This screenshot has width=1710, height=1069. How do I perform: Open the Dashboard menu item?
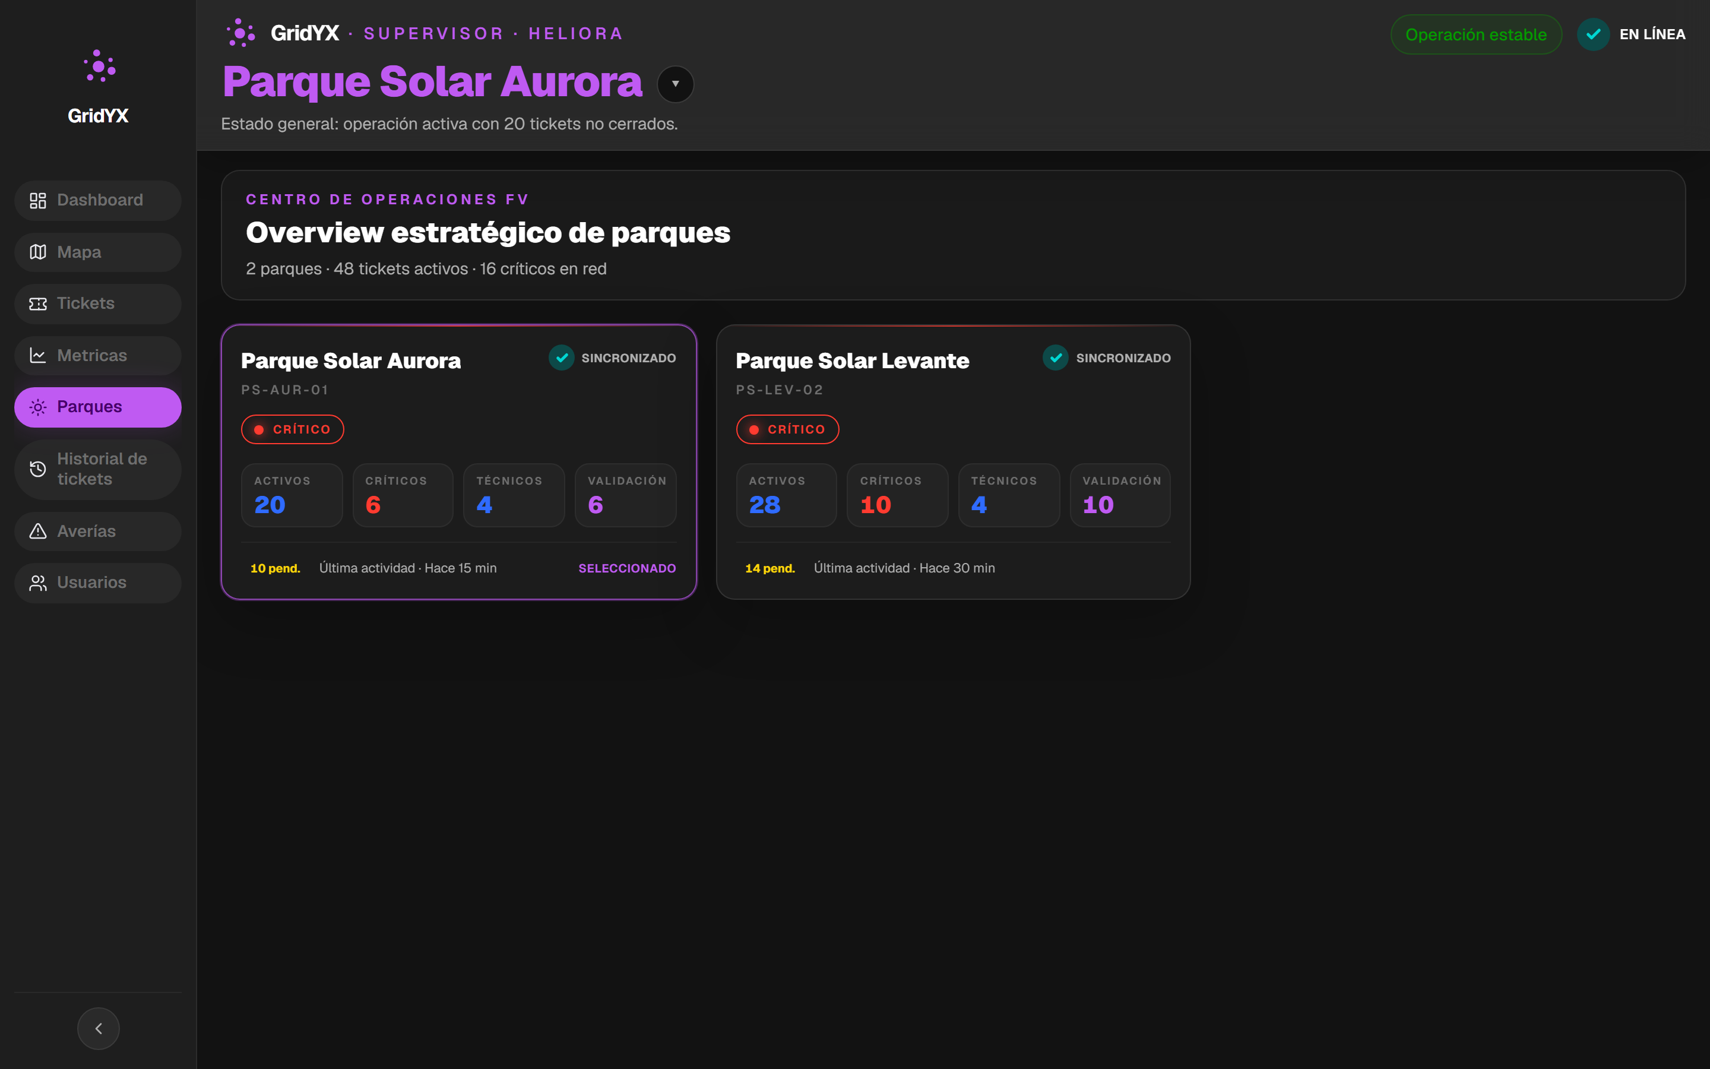pos(97,201)
